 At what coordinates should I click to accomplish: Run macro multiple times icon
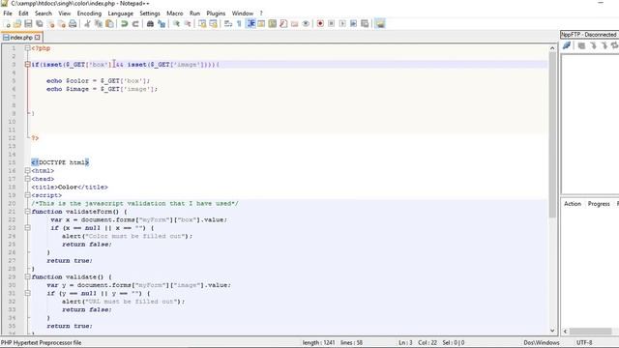click(x=353, y=23)
